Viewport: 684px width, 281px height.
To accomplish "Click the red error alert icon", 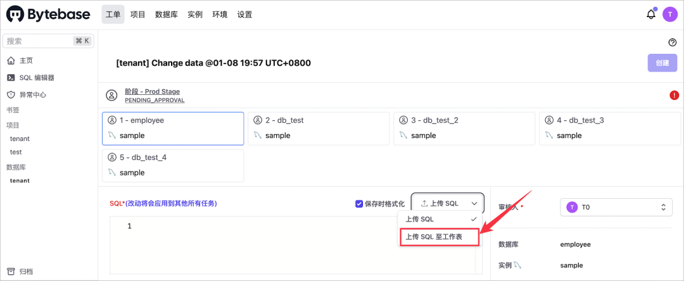I will tap(674, 96).
